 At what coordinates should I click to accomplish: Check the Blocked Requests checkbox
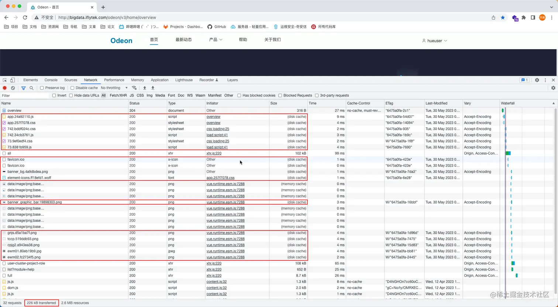click(280, 95)
